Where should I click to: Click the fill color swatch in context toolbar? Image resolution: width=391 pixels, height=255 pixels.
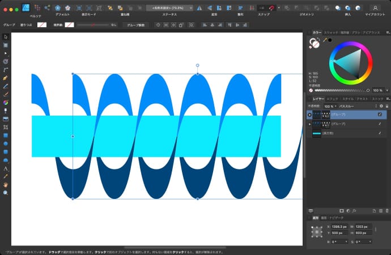click(42, 25)
